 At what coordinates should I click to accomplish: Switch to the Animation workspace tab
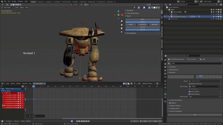(83, 2)
